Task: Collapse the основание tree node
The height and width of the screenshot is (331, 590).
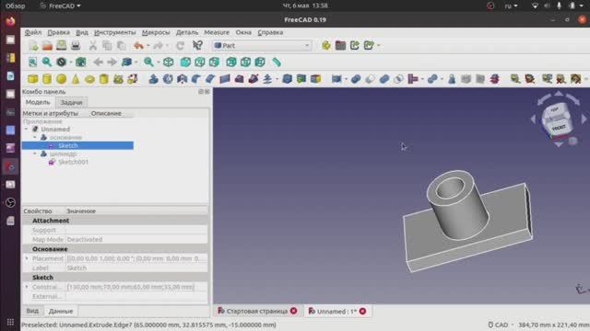Action: point(35,137)
